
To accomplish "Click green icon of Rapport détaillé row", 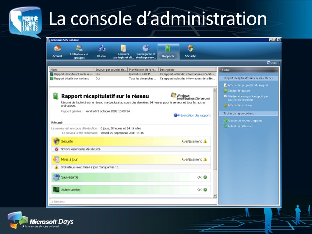I will pyautogui.click(x=52, y=79).
